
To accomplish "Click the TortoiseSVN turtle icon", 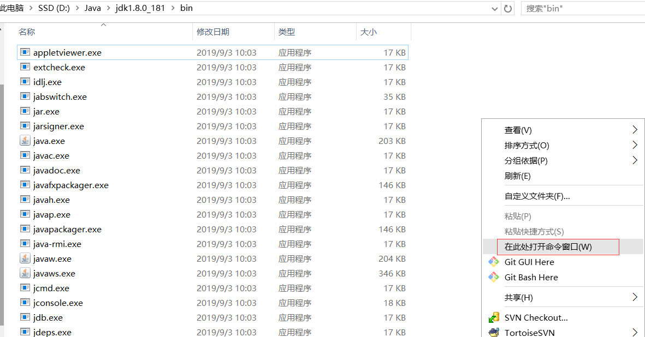I will [493, 332].
